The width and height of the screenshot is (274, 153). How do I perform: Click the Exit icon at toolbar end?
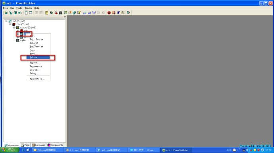click(129, 13)
